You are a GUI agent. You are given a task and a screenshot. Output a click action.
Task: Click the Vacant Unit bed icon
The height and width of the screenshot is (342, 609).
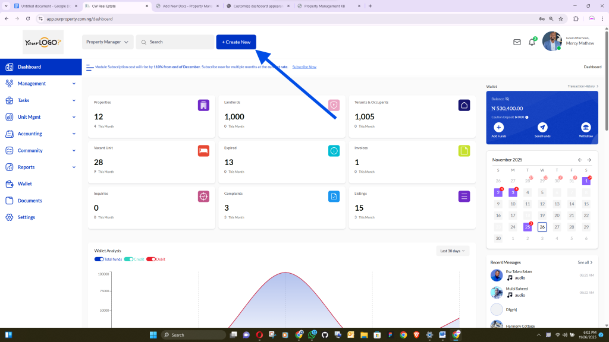click(x=203, y=151)
